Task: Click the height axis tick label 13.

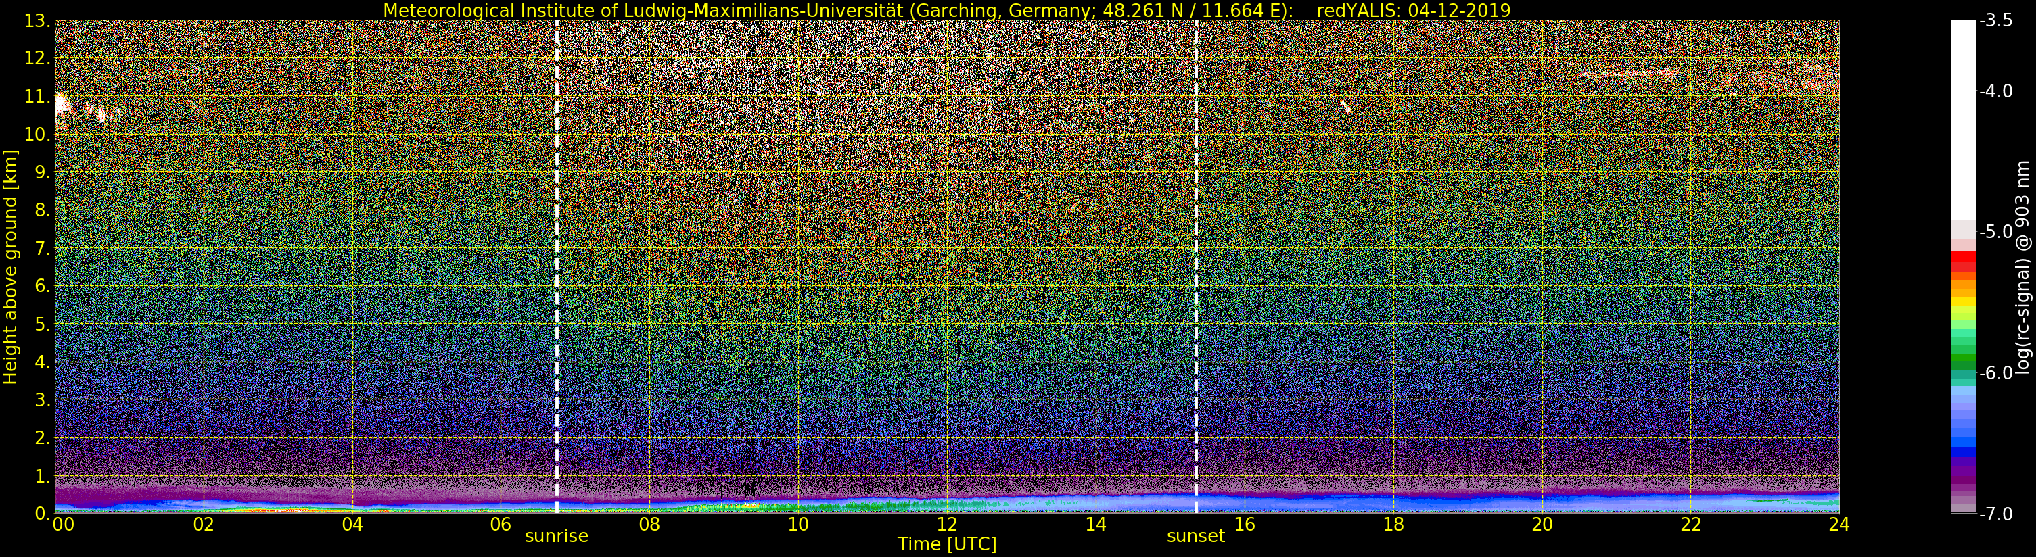Action: [37, 22]
